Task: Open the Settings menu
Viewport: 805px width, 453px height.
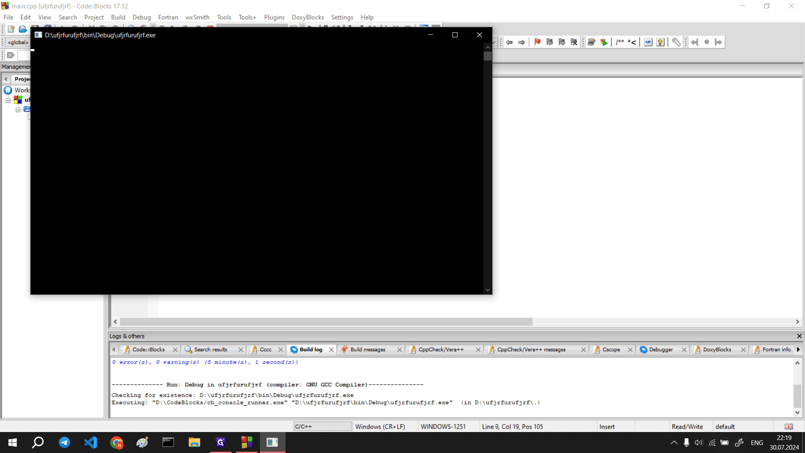Action: point(342,17)
